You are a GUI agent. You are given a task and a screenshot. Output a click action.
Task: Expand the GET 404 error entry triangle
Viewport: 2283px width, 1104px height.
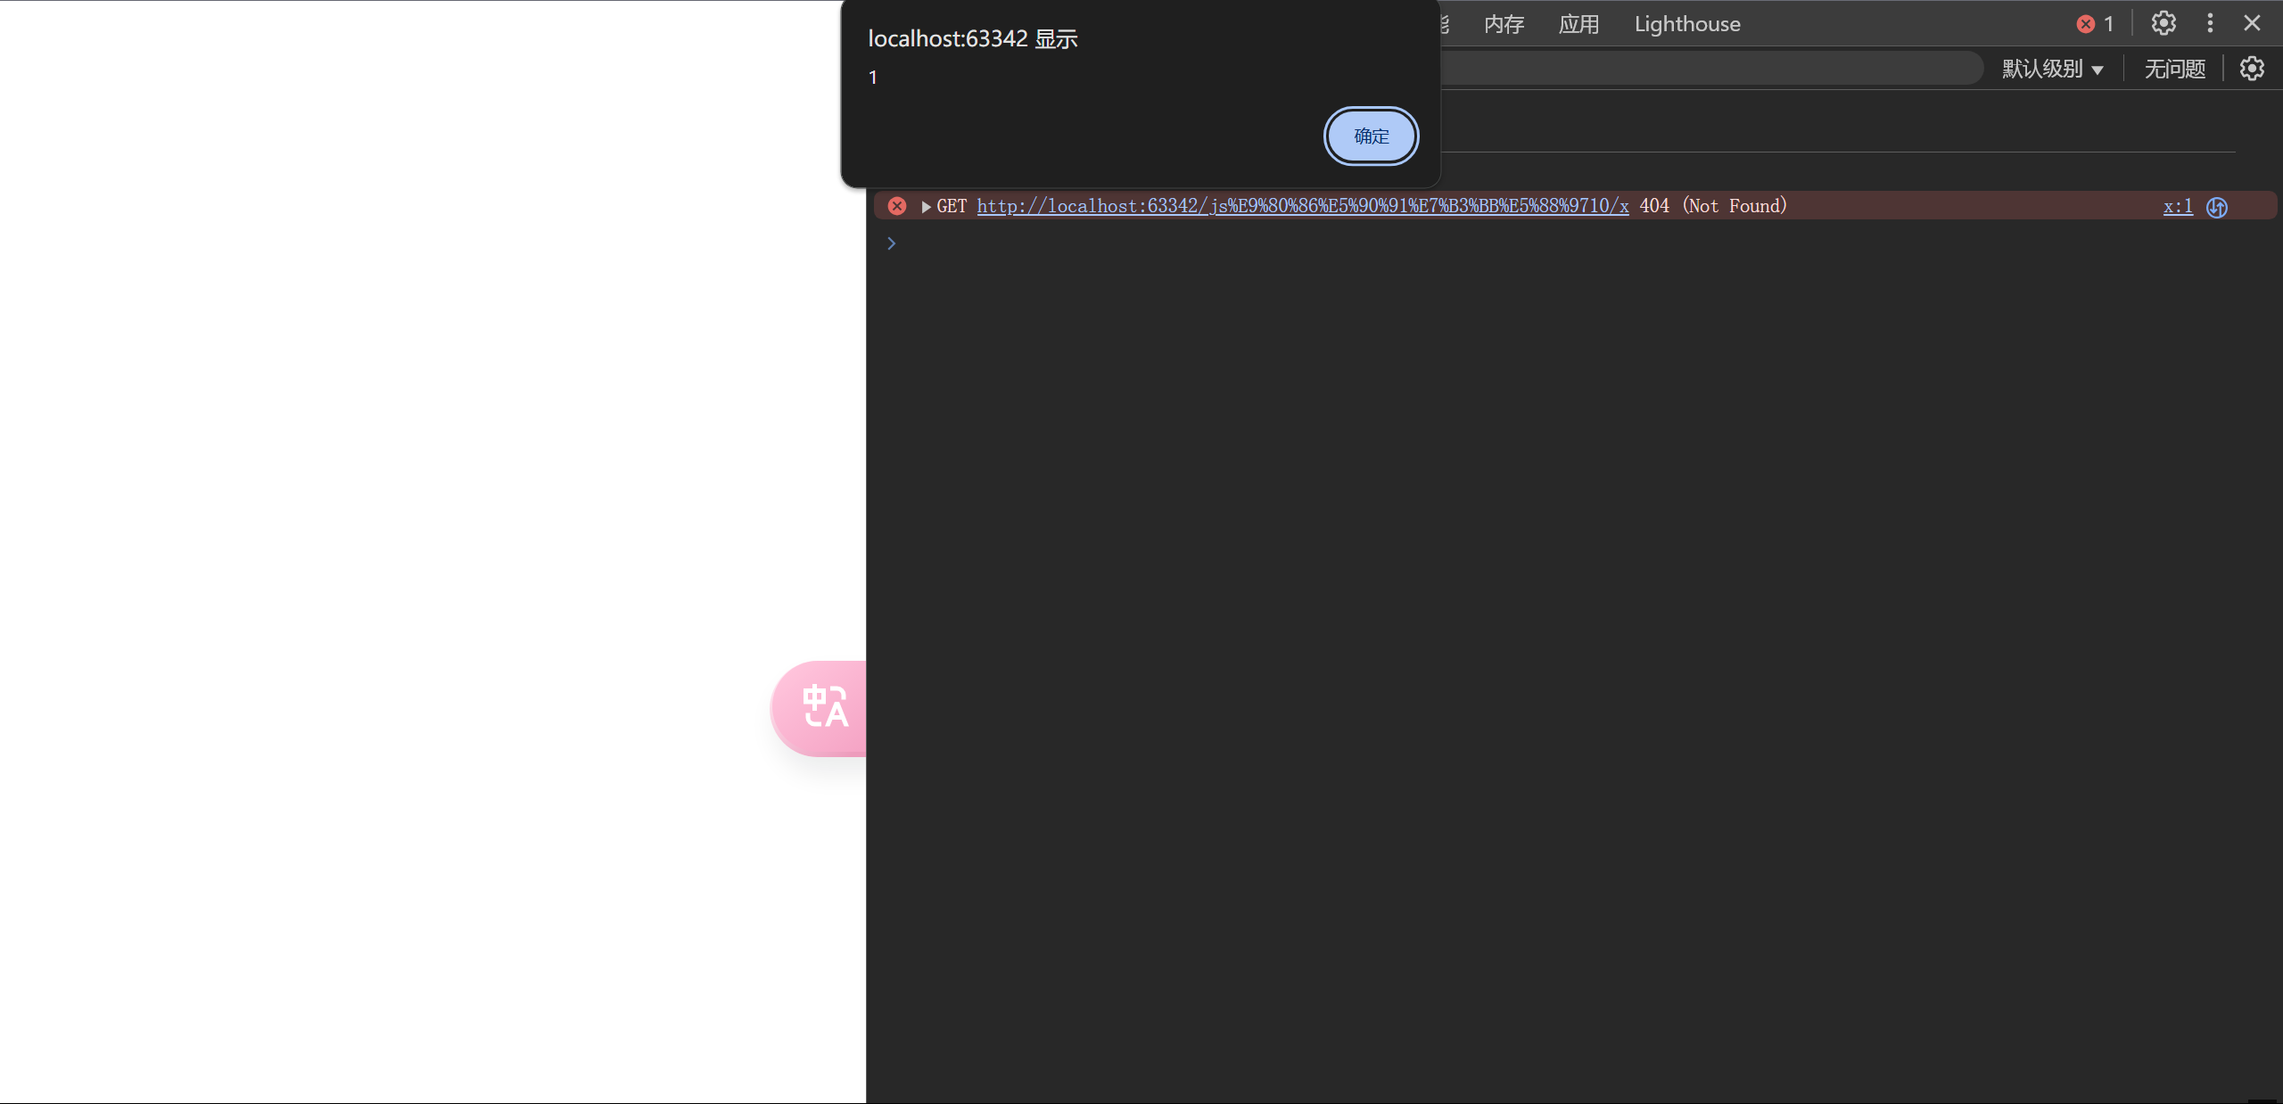coord(926,207)
